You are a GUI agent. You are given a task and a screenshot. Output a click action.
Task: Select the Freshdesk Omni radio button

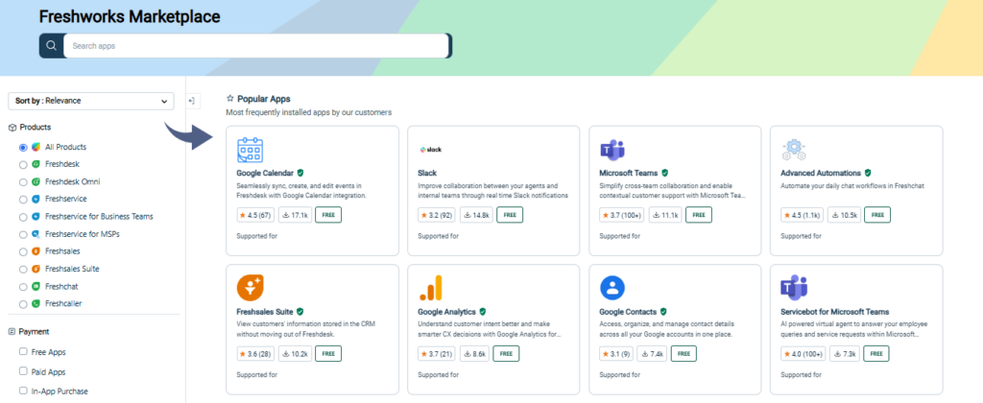coord(23,181)
